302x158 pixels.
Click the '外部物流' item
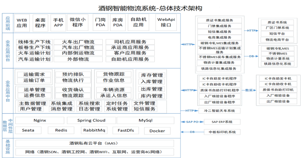pyautogui.click(x=78, y=59)
